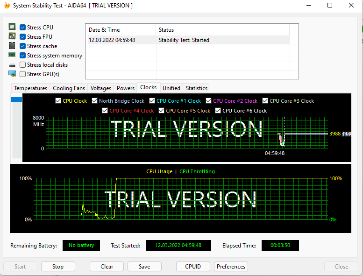Click the Elapsed Time 00:03:50 field
This screenshot has width=363, height=276.
280,246
